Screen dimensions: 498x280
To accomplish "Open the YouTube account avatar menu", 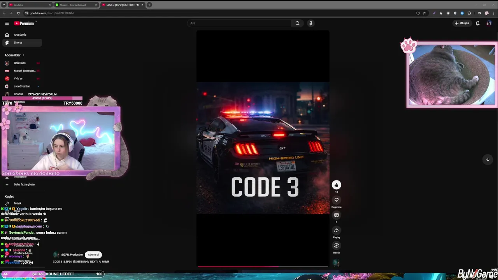I will pyautogui.click(x=489, y=23).
